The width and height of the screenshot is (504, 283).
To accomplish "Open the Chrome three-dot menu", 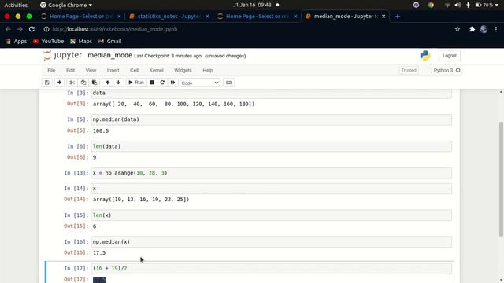I will coord(496,29).
